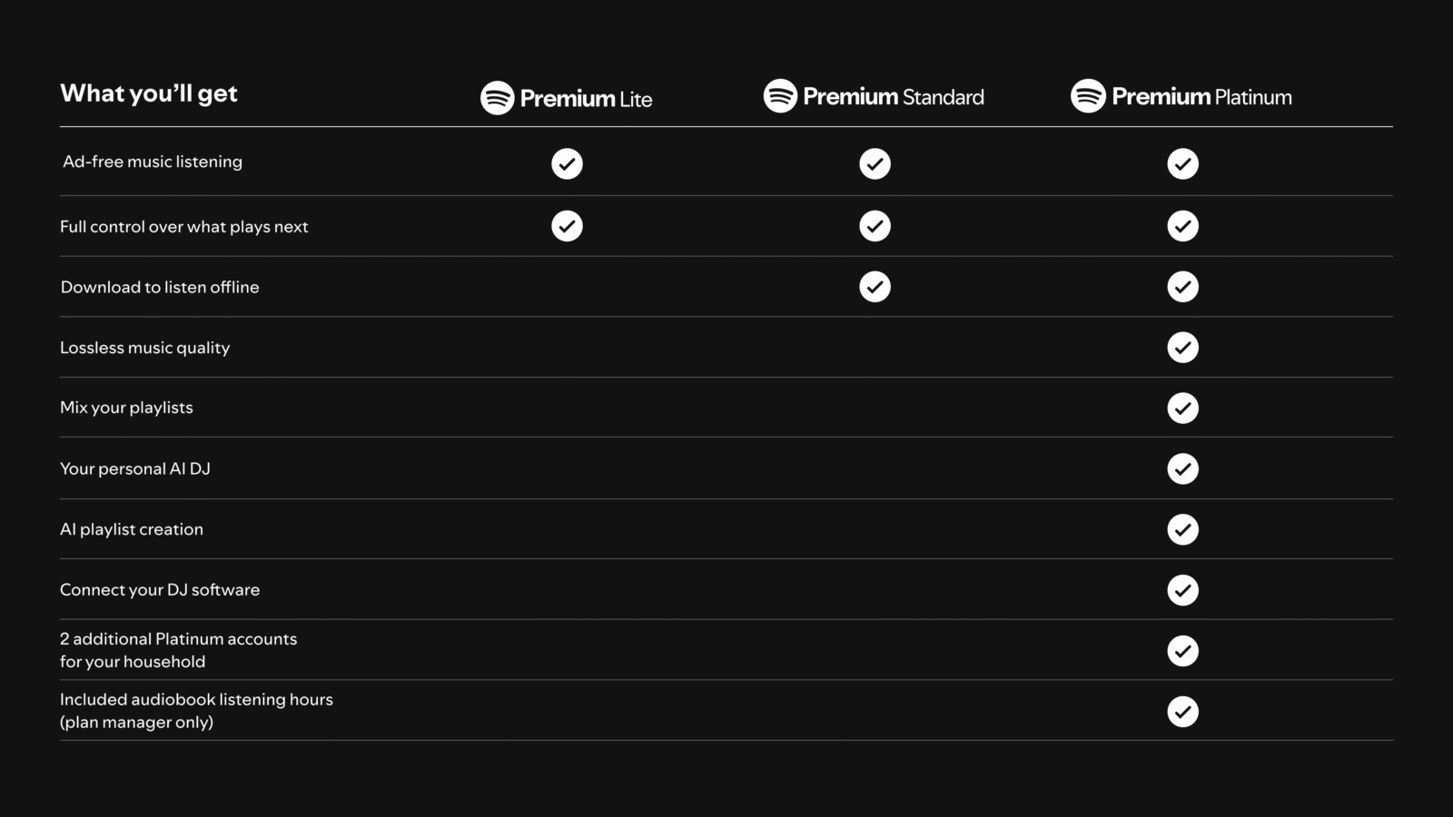Click the Spotify logo beside Premium Standard
Viewport: 1453px width, 817px height.
(780, 95)
